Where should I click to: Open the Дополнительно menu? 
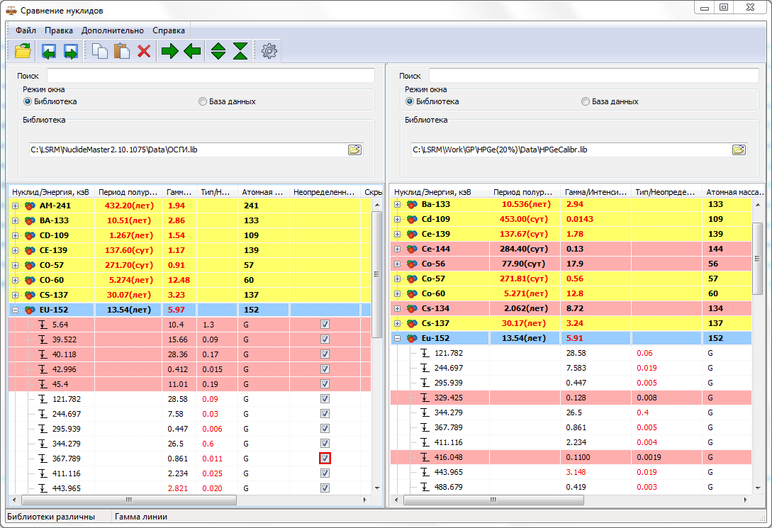(x=112, y=30)
